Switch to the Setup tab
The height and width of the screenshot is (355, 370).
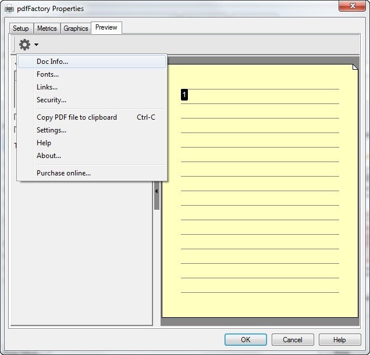(21, 28)
